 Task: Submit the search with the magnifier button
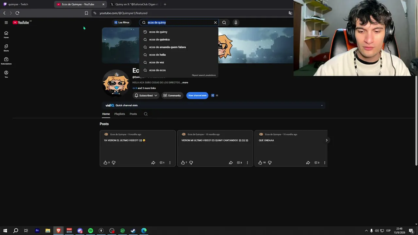[x=224, y=23]
